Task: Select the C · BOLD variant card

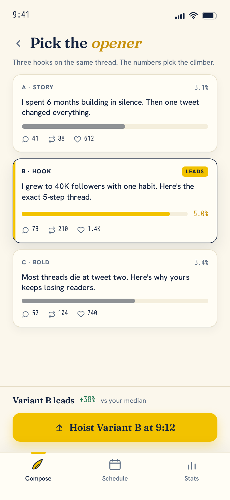Action: (115, 288)
